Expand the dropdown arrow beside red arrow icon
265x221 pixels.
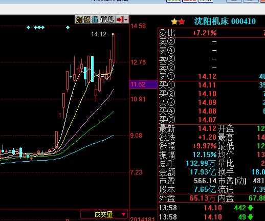pos(126,19)
